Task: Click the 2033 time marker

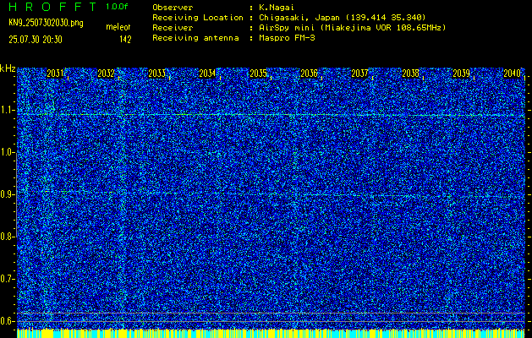Action: [x=156, y=74]
